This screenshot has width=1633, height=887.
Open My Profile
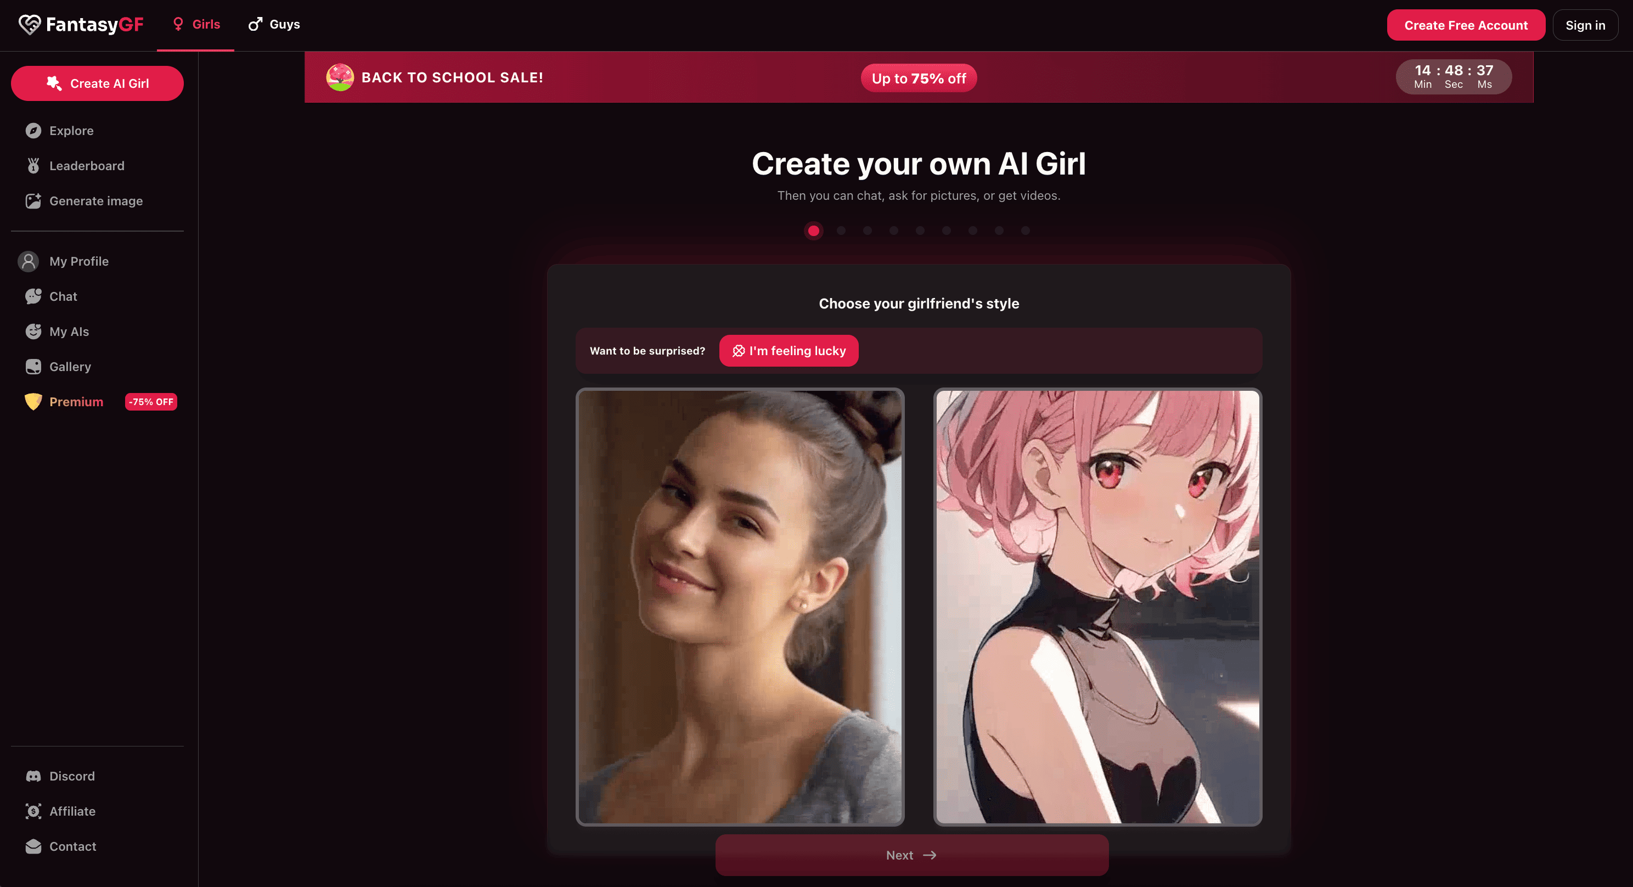point(78,261)
